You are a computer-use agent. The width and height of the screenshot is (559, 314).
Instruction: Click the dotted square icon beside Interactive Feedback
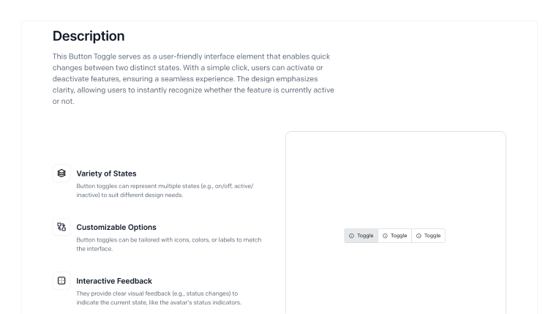[61, 281]
